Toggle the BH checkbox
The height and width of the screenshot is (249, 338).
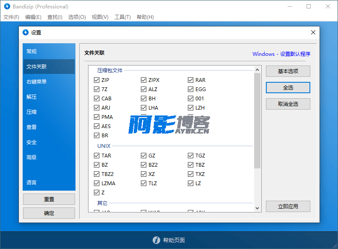point(143,98)
